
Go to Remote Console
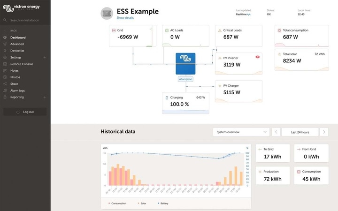pos(22,64)
